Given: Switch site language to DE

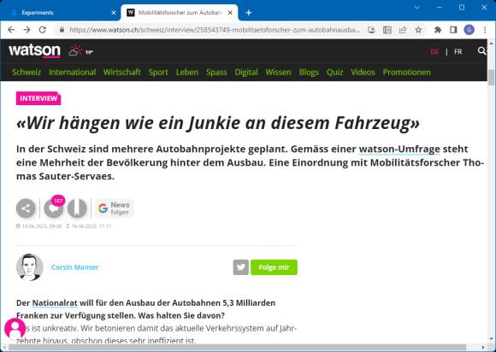Looking at the screenshot, I should 434,51.
